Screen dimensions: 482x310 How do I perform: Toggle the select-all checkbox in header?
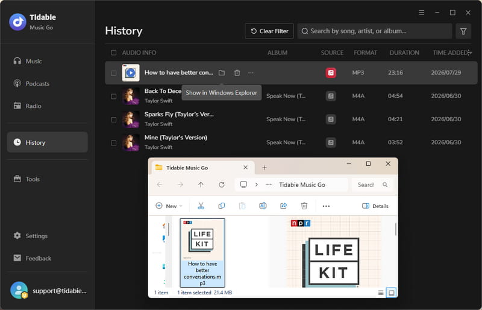(113, 52)
